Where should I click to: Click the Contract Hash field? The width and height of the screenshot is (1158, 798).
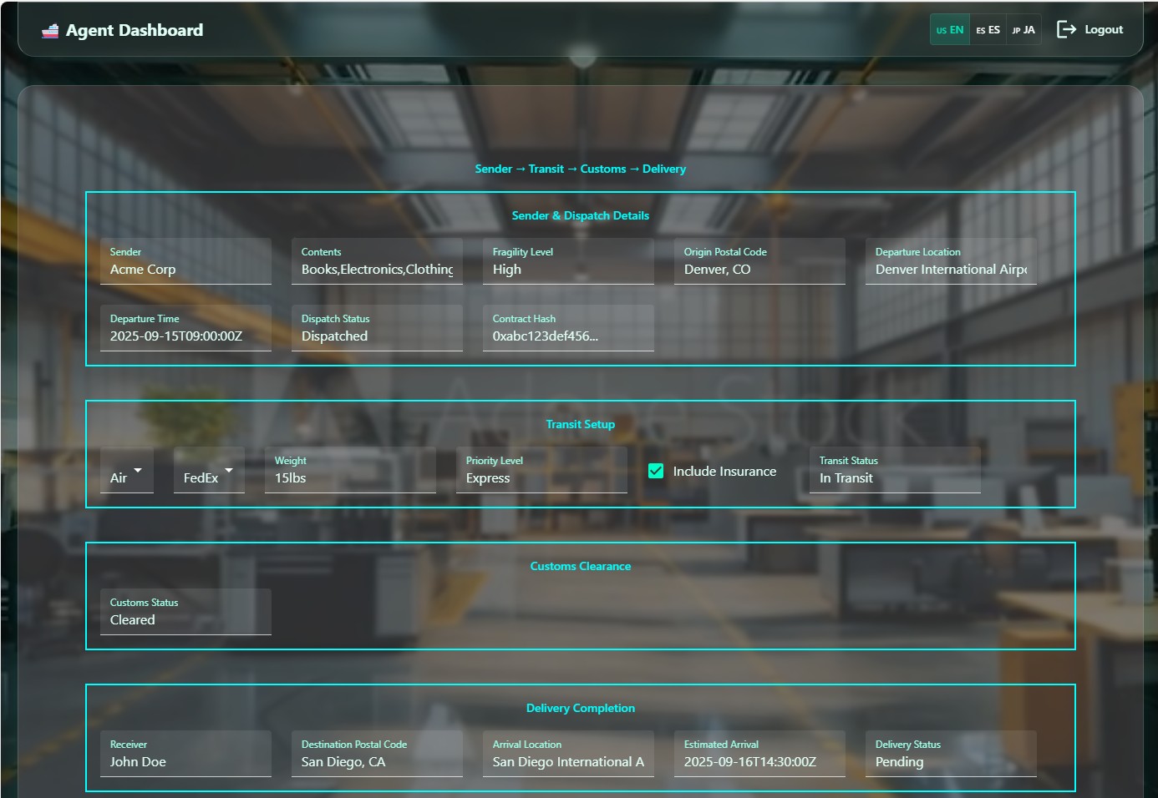(568, 336)
